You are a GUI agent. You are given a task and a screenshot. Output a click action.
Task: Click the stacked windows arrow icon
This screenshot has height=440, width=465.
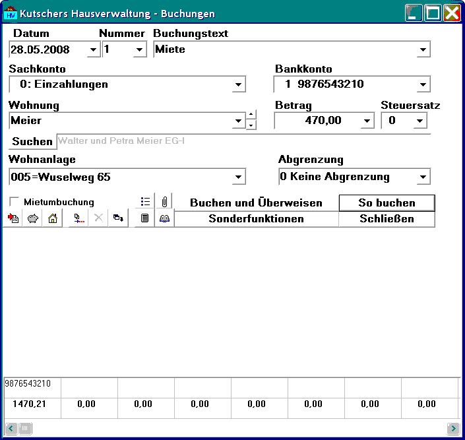tap(118, 218)
